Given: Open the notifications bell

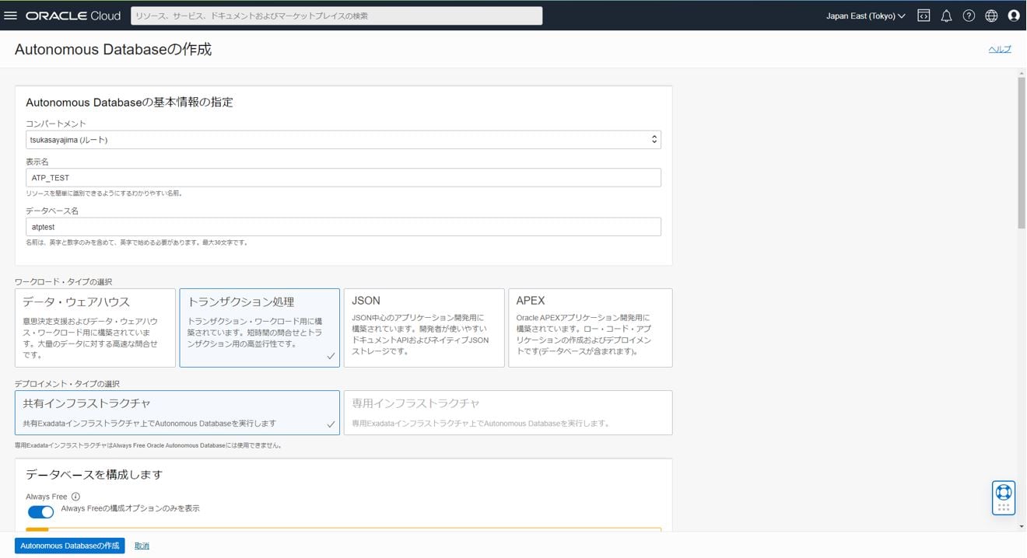Looking at the screenshot, I should click(x=946, y=15).
